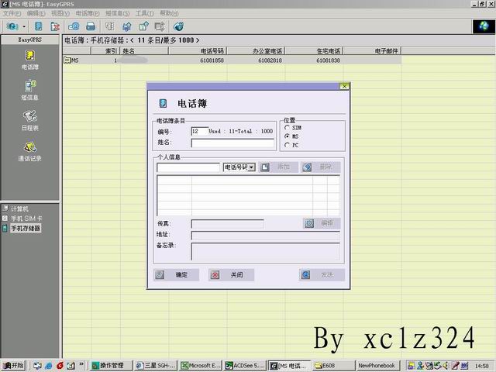
Task: Click the personal info number input field
Action: pyautogui.click(x=188, y=167)
